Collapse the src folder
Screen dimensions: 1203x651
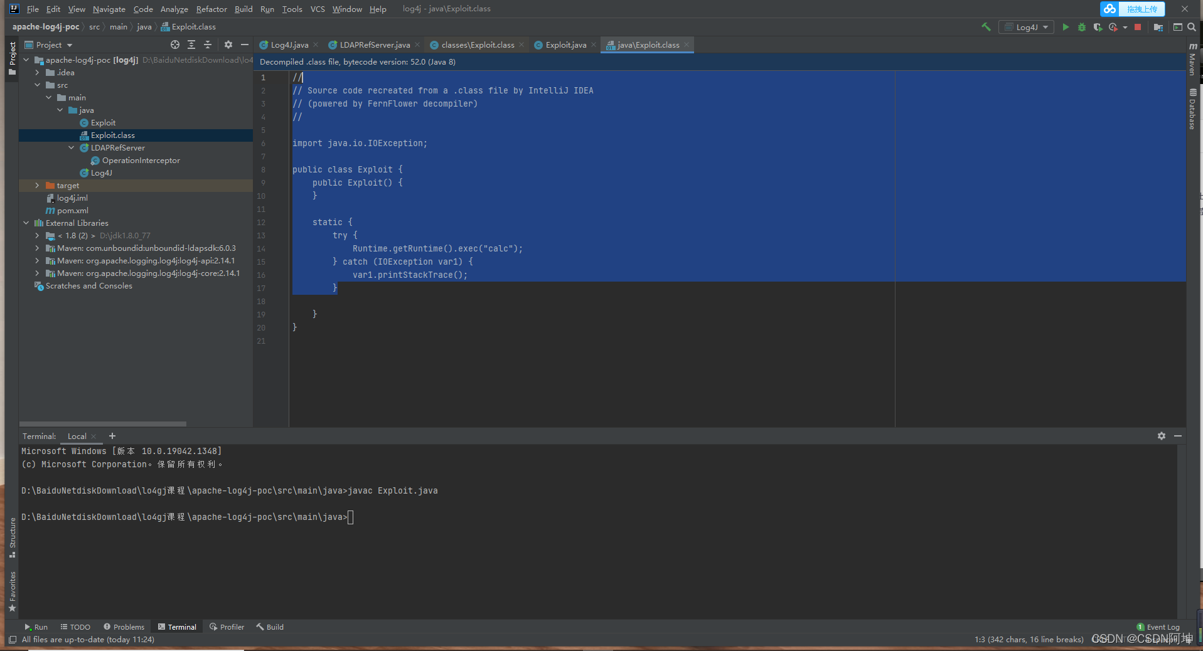38,85
